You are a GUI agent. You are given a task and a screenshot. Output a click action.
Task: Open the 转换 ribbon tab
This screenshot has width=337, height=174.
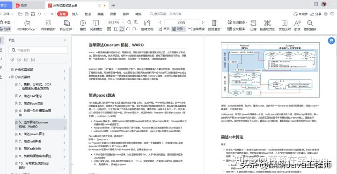click(139, 14)
